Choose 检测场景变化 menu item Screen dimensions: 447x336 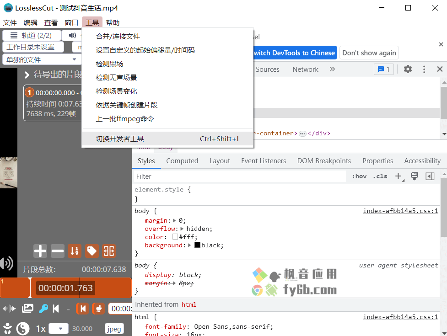[x=167, y=91]
